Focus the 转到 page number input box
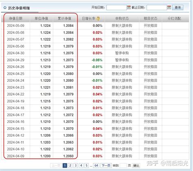 pos(123,165)
